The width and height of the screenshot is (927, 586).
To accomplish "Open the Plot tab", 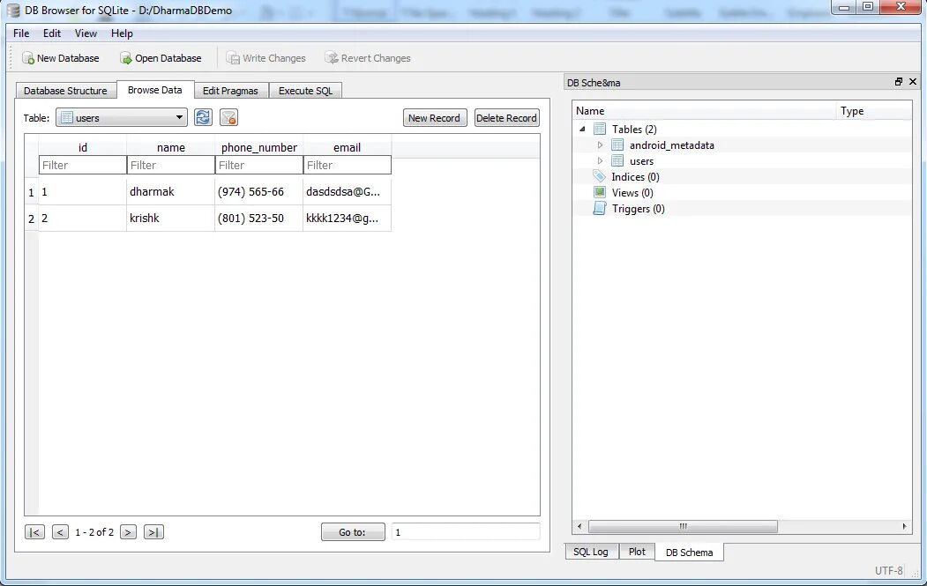I will 637,552.
